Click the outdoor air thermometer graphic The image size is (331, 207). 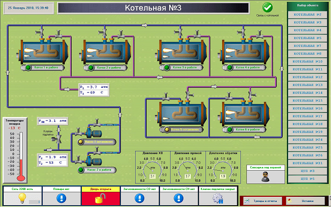pos(21,156)
